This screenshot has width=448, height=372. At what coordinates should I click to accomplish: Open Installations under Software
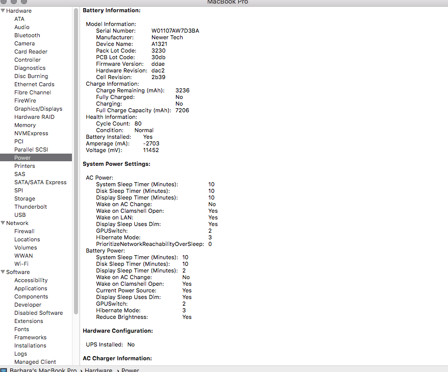coord(30,345)
